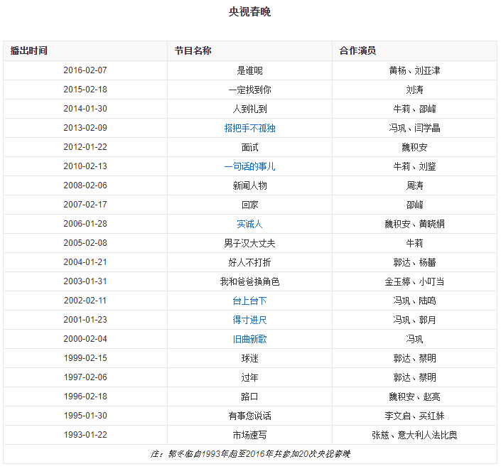The height and width of the screenshot is (469, 501).
Task: Click the 一句话的事儿 link
Action: click(249, 166)
